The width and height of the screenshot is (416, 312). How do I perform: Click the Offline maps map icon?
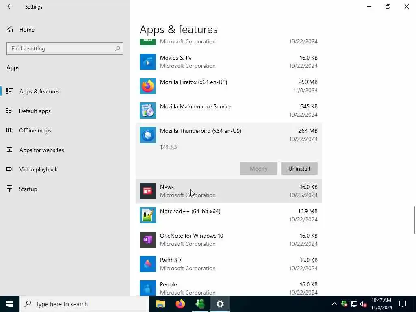coord(10,130)
